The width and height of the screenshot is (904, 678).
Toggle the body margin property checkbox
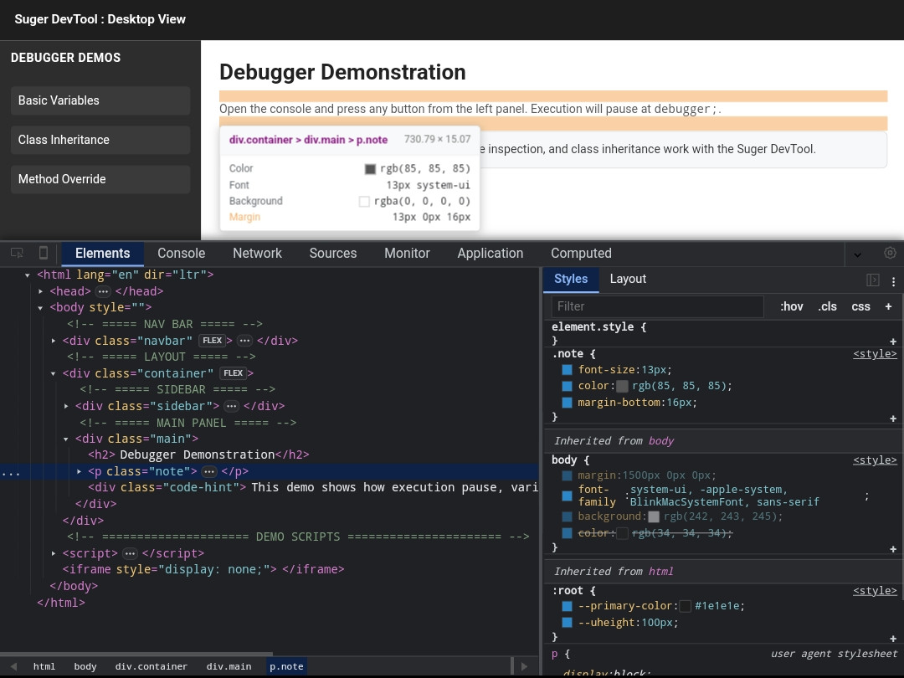tap(567, 475)
